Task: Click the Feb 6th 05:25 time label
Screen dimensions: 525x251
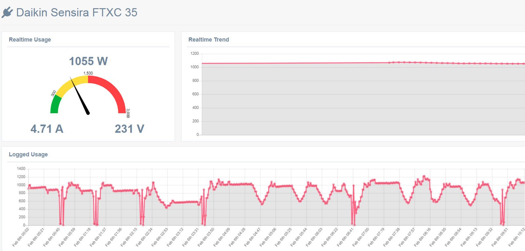Action: pyautogui.click(x=283, y=237)
